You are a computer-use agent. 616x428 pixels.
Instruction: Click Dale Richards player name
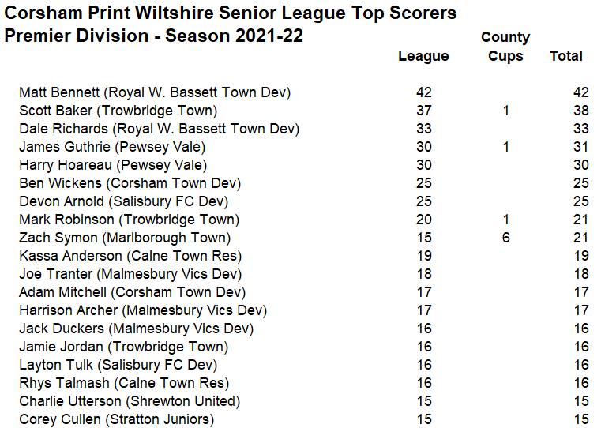[x=159, y=129]
